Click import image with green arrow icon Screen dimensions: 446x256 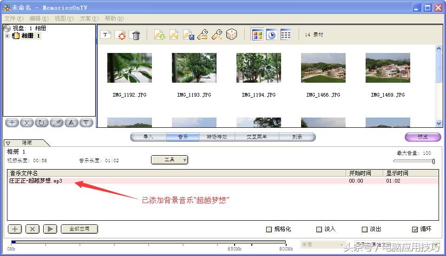[159, 35]
